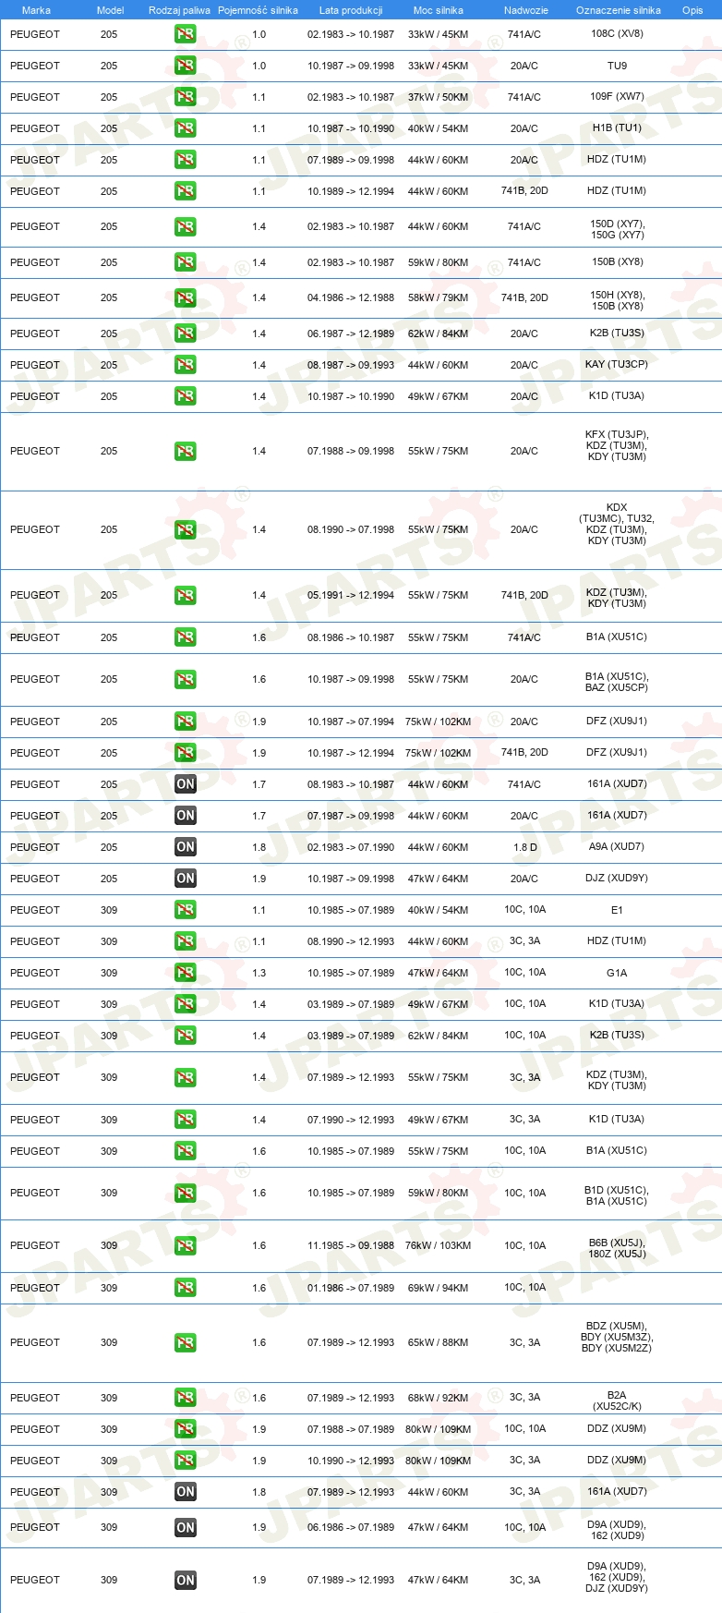Click the E1 engine code cell
The height and width of the screenshot is (1613, 722).
(617, 910)
